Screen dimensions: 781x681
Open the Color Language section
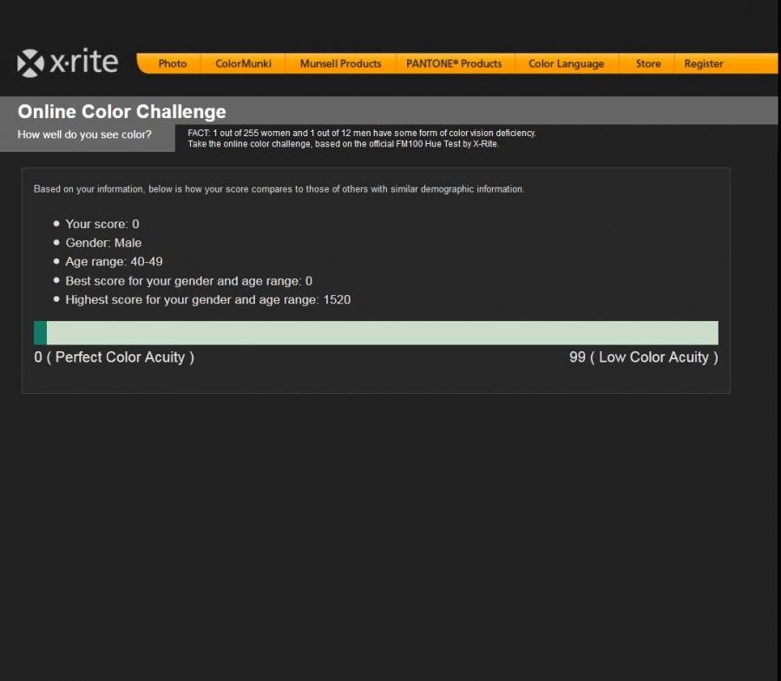pyautogui.click(x=566, y=63)
